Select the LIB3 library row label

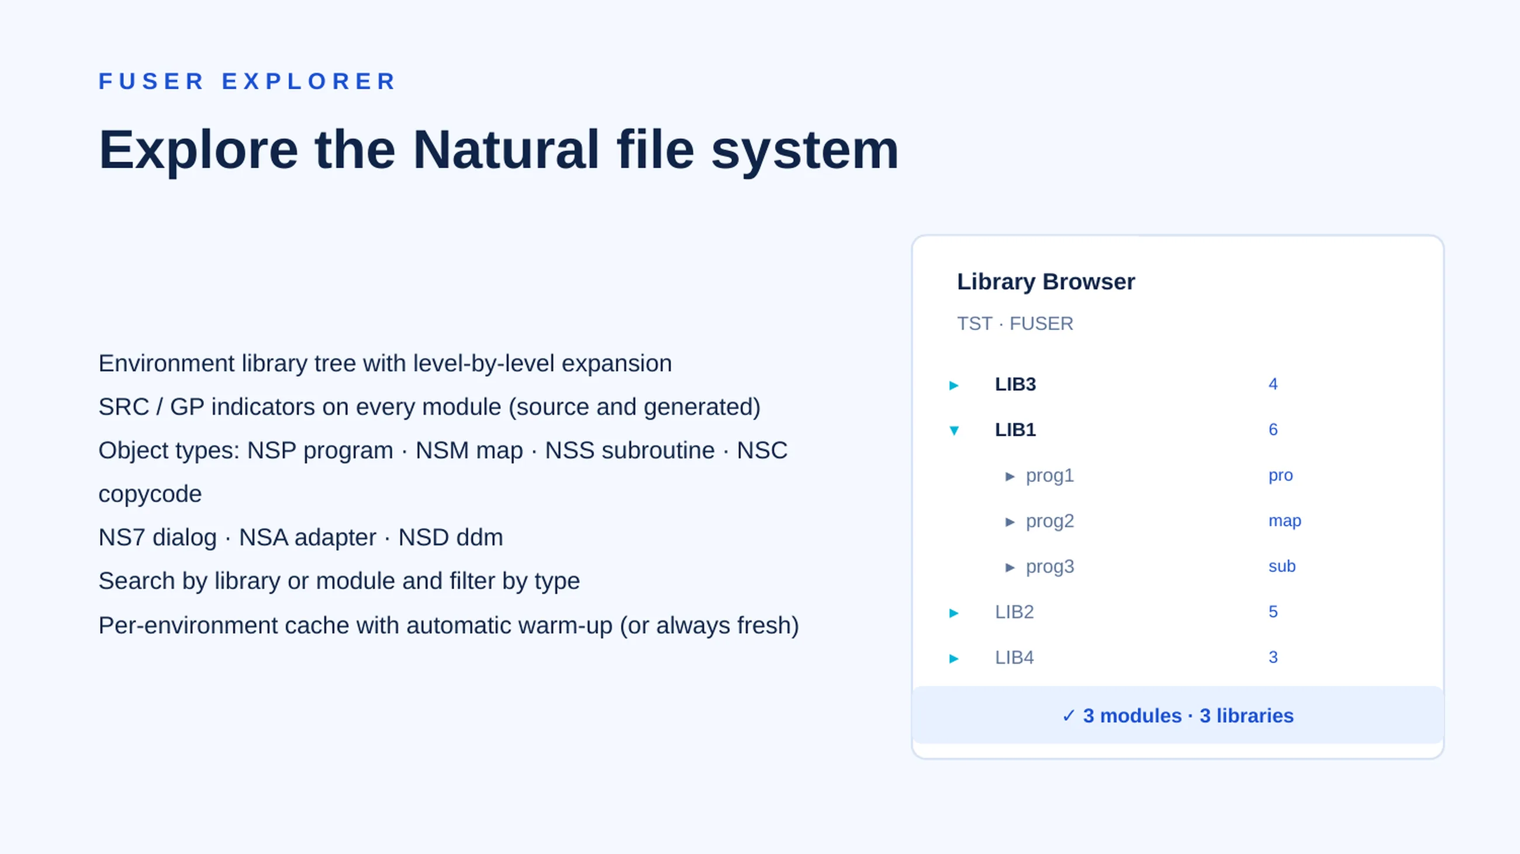coord(1015,384)
